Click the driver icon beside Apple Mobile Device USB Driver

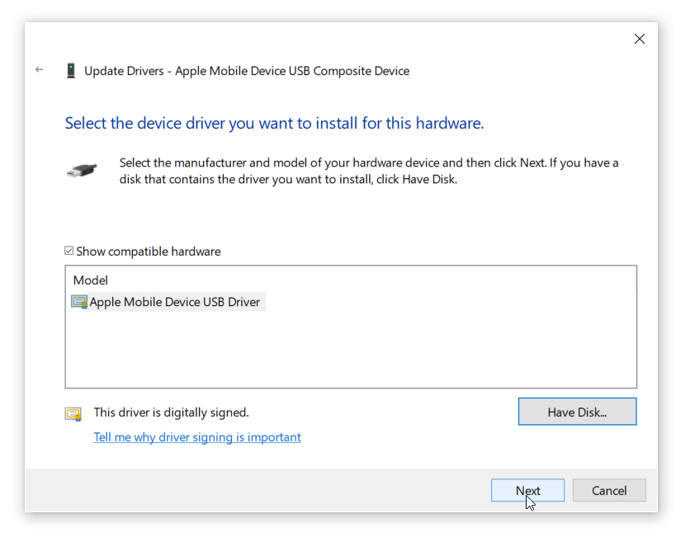[x=79, y=301]
